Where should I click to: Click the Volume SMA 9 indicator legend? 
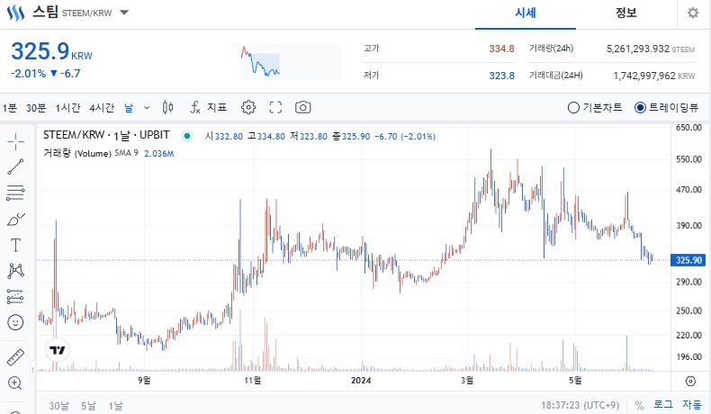pos(109,153)
